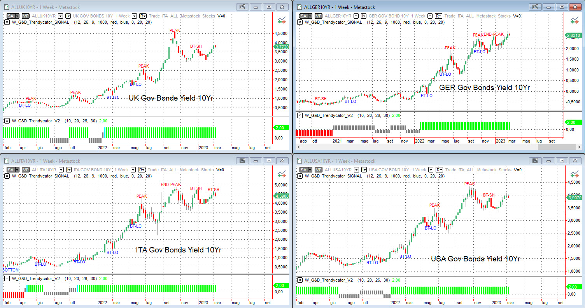The height and width of the screenshot is (308, 585).
Task: Remove Trendycator_SIGNAL indicator from GER chart
Action: click(x=300, y=22)
